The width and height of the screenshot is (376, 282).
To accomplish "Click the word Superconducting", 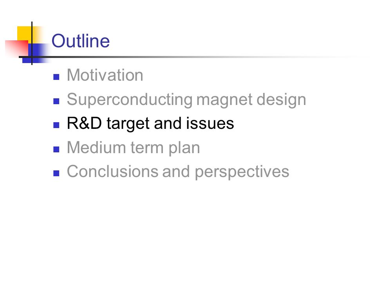I will click(x=130, y=100).
